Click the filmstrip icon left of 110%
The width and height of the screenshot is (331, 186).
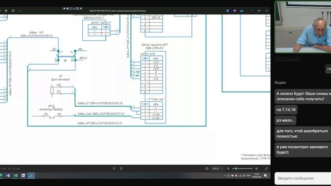[x=207, y=168]
